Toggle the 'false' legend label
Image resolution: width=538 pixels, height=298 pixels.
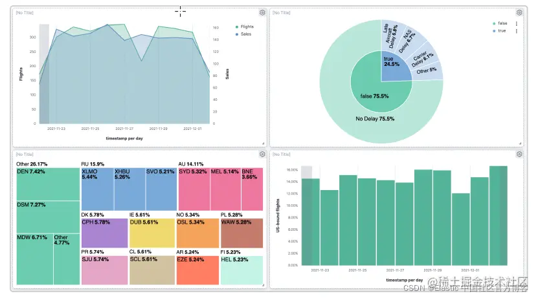(502, 23)
